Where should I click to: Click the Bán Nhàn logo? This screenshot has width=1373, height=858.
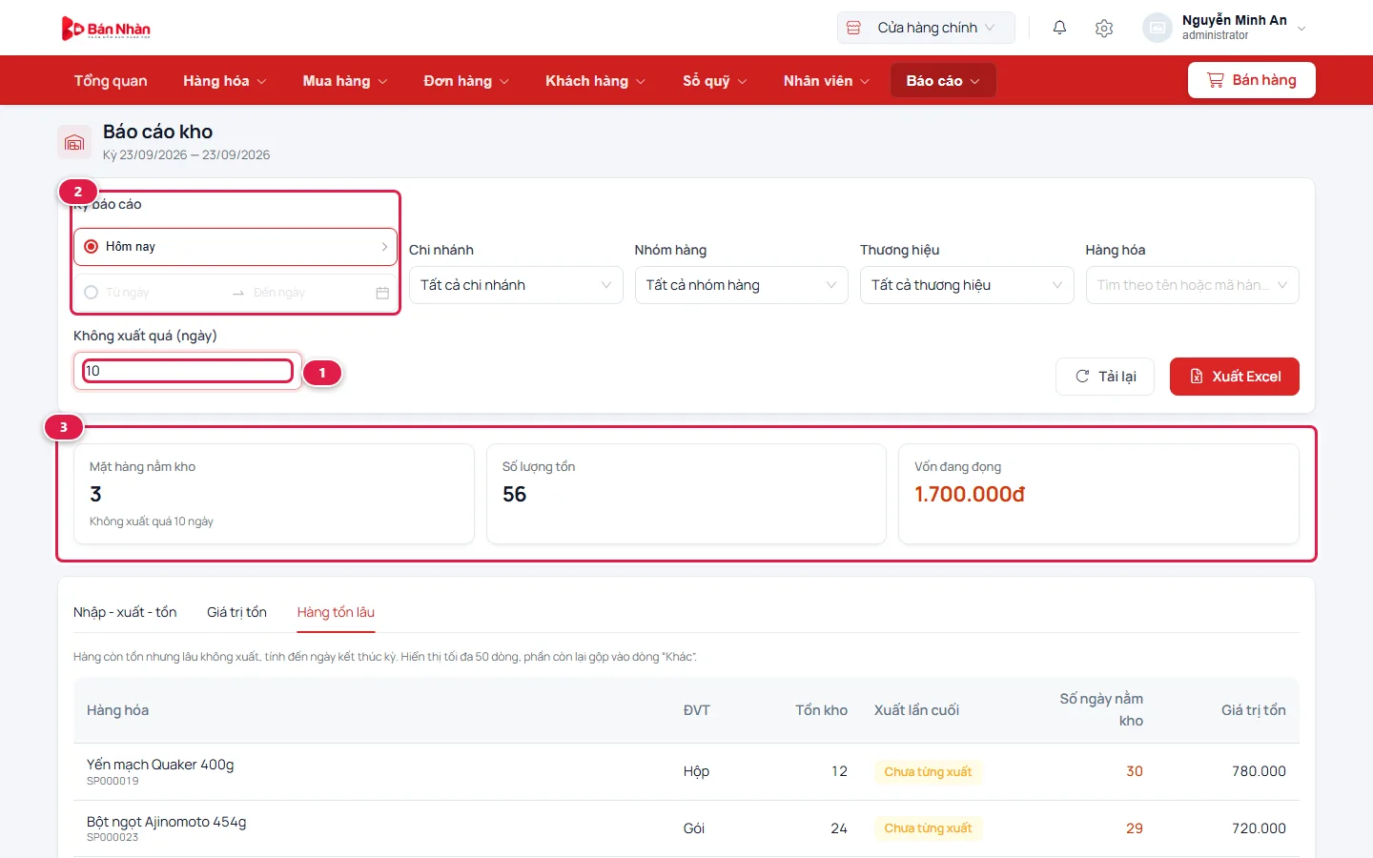tap(106, 29)
